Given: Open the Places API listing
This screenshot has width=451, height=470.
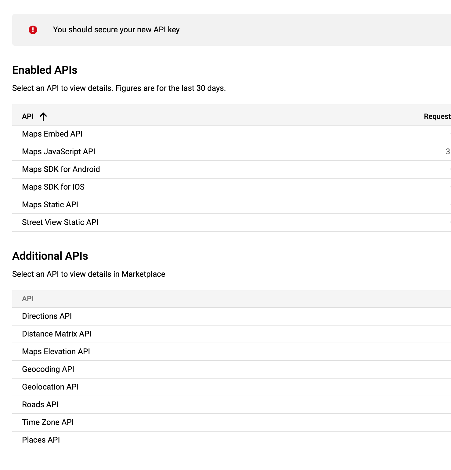Looking at the screenshot, I should click(41, 440).
